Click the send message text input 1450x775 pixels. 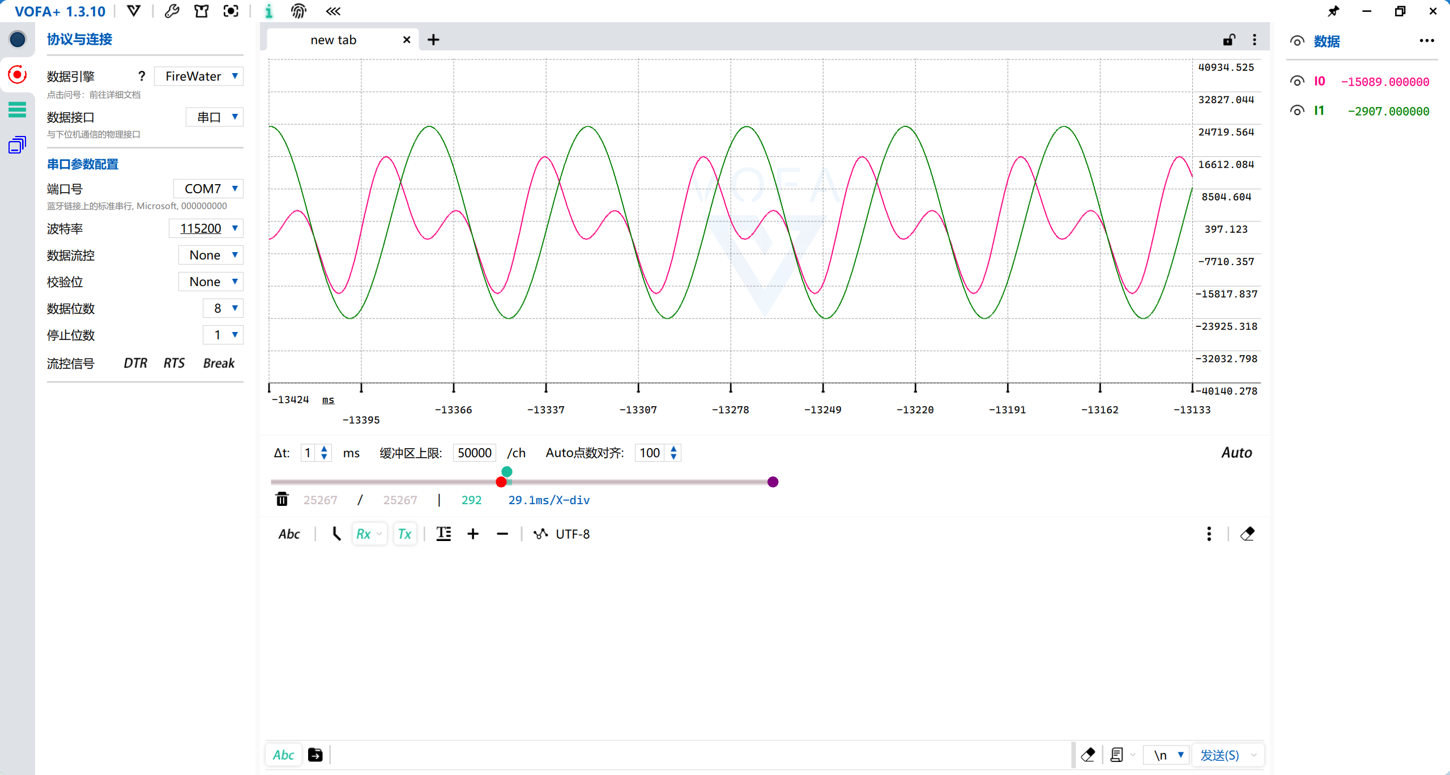[701, 755]
